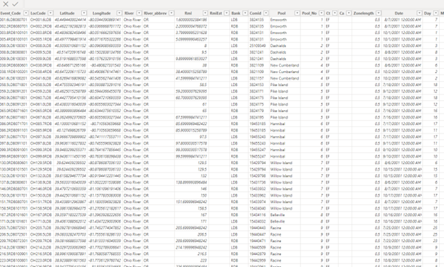Select Latitude cell 40.4494400024414
This screenshot has height=267, width=444.
tap(70, 20)
